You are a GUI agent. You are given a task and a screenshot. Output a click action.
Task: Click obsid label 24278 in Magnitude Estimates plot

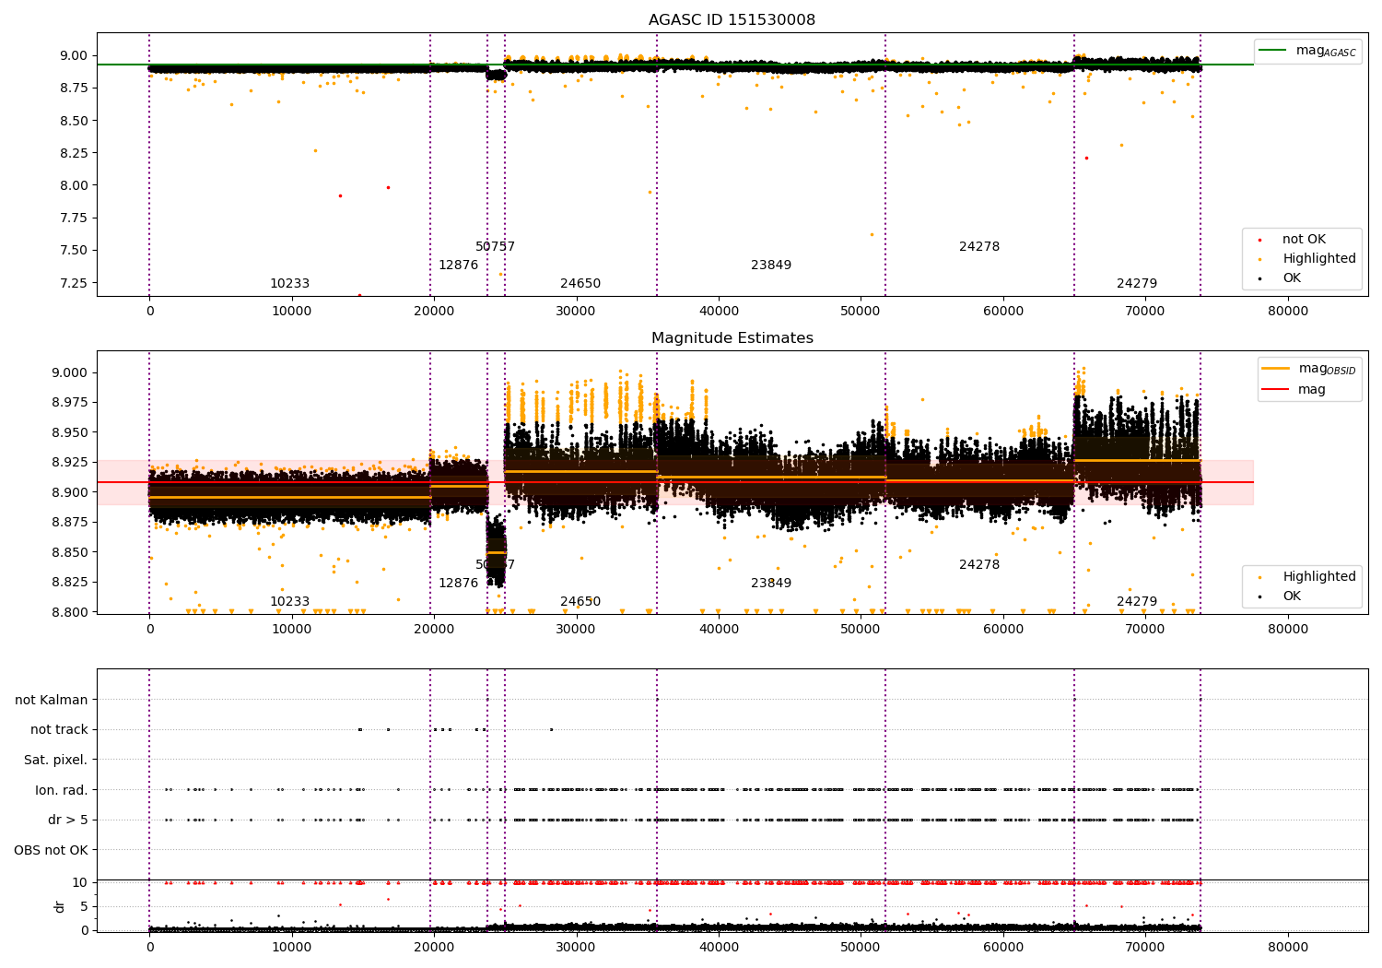click(979, 565)
